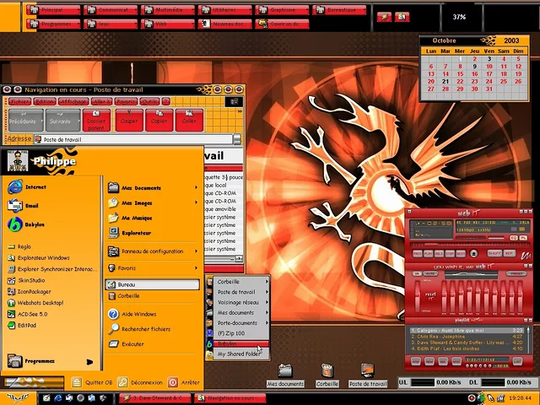Launch ACDSee 5.0 from the start menu
The image size is (540, 405).
[34, 313]
